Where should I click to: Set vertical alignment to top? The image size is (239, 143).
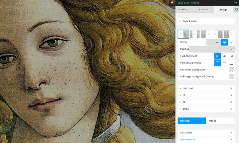tap(218, 63)
